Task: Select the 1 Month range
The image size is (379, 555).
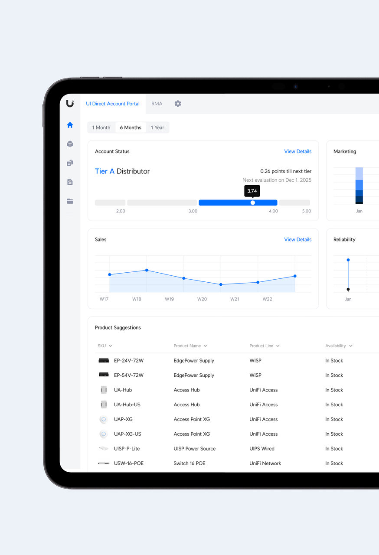Action: coord(101,127)
